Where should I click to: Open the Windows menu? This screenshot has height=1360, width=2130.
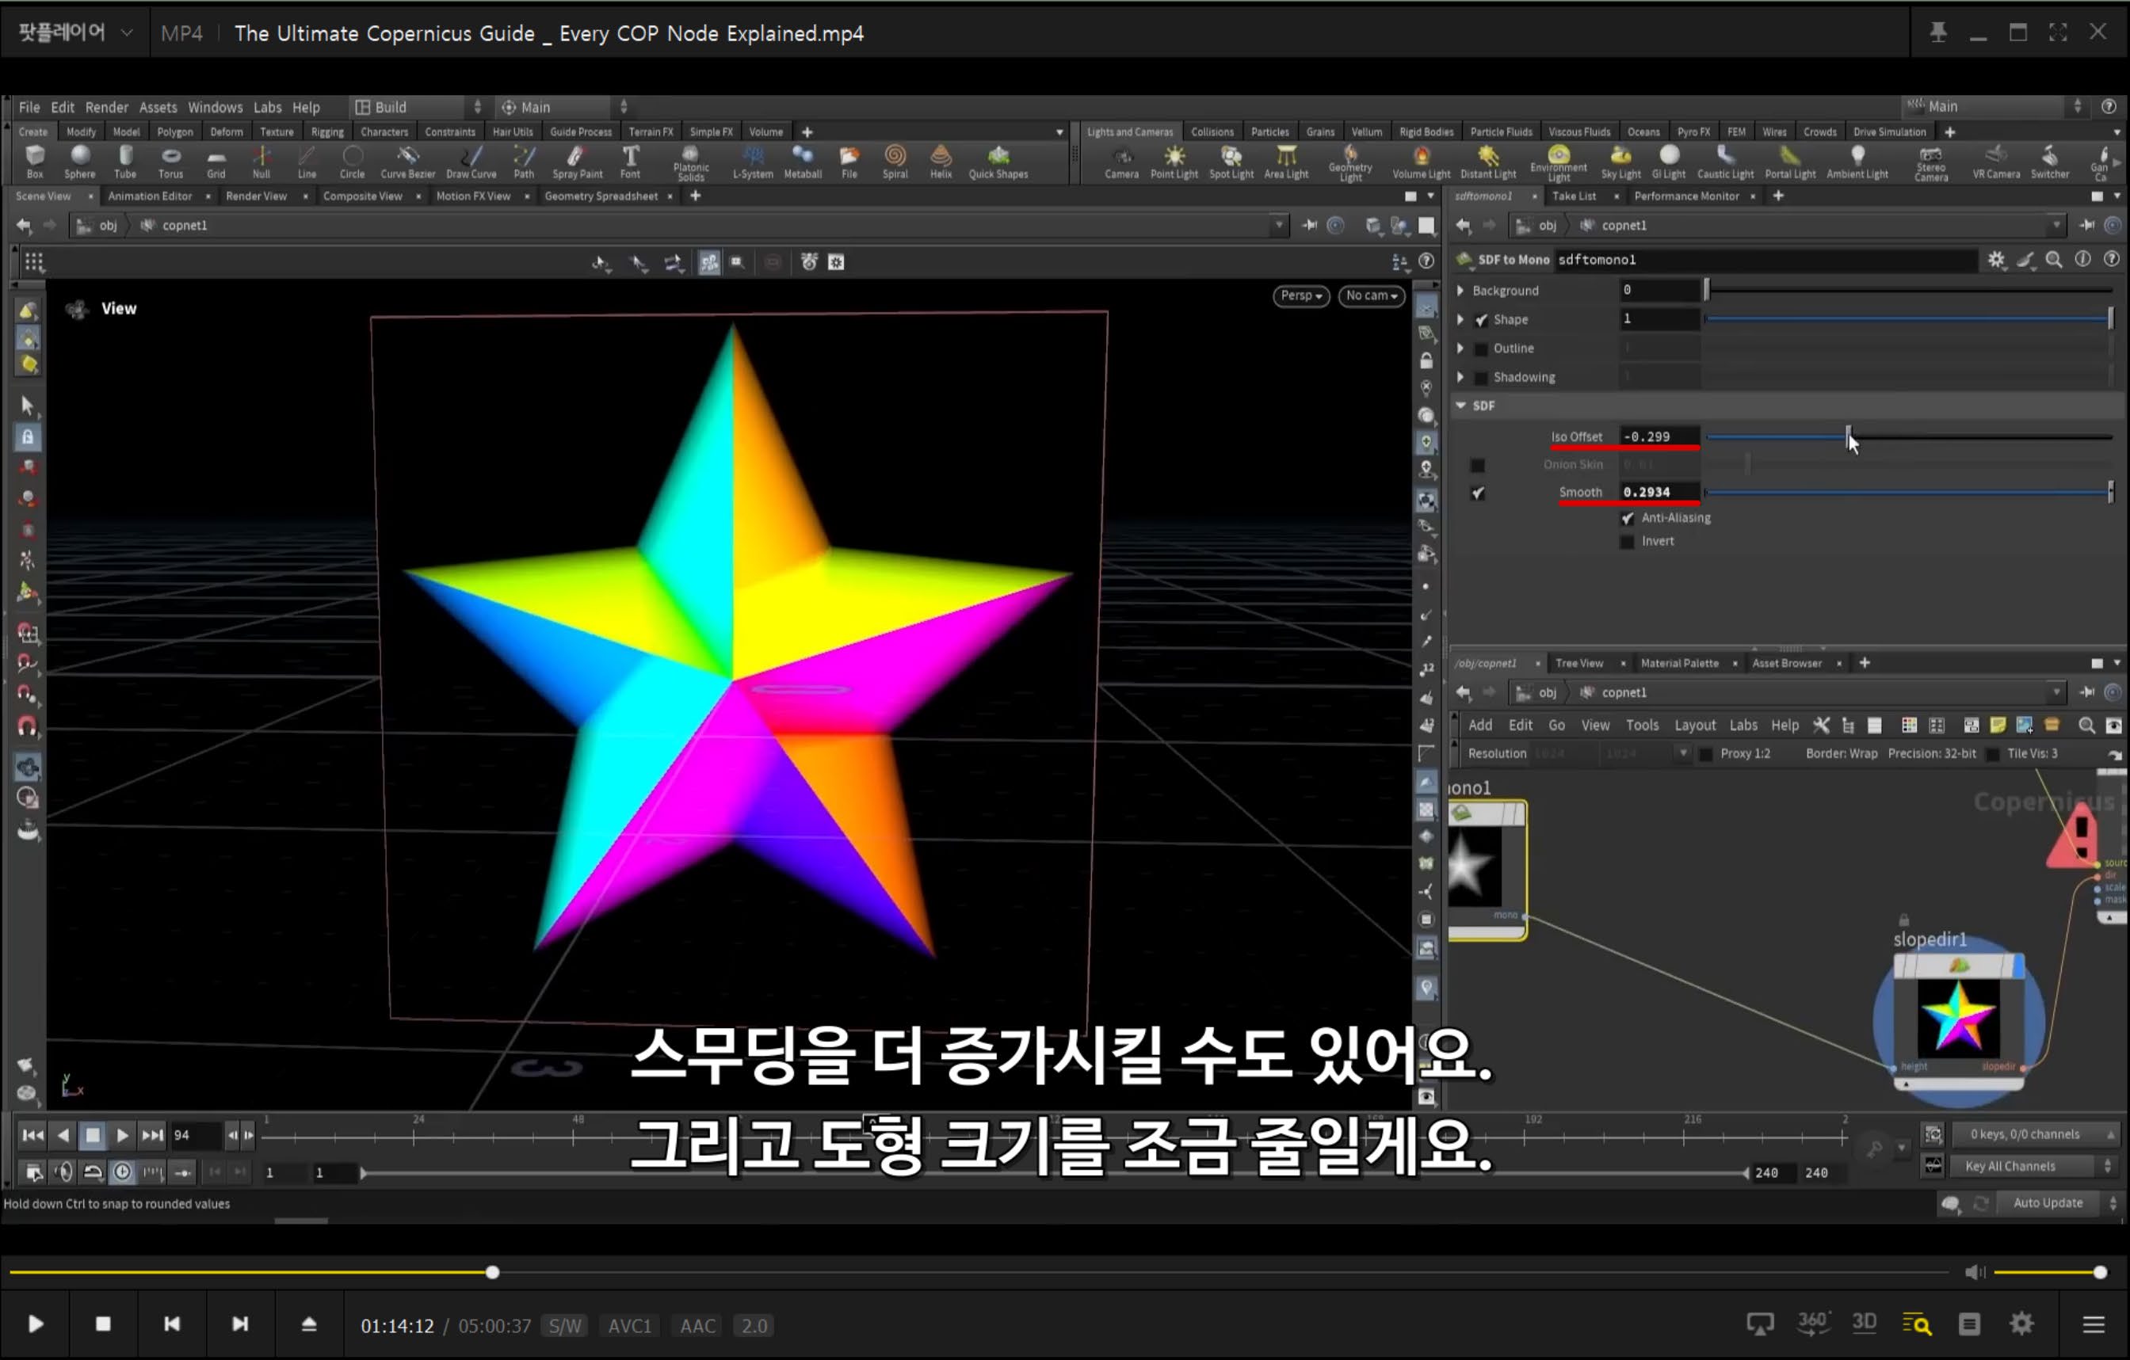215,107
